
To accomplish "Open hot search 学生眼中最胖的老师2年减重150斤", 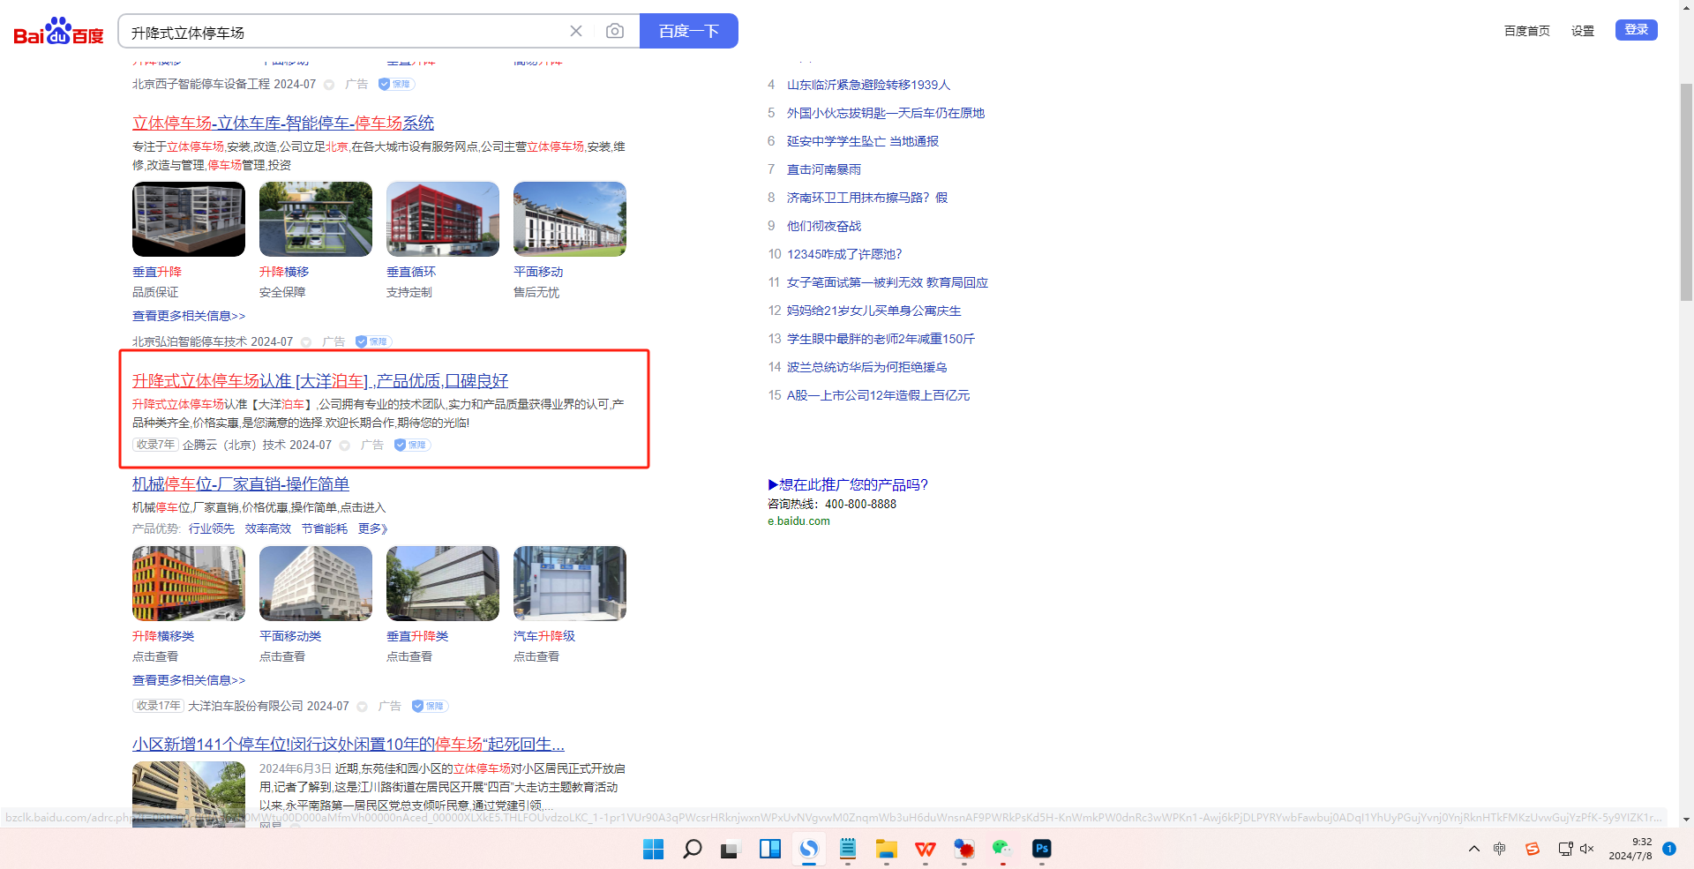I will coord(881,339).
